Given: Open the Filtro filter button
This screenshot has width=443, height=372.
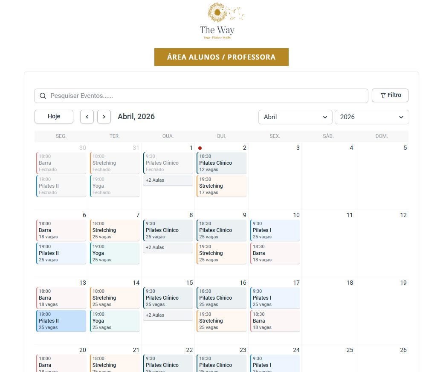Looking at the screenshot, I should pos(390,95).
